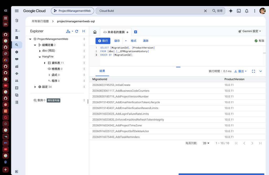Image resolution: width=269 pixels, height=175 pixels.
Task: Expand the dbo default schema
Action: click(x=40, y=51)
